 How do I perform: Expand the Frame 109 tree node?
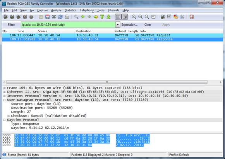coord(4,88)
